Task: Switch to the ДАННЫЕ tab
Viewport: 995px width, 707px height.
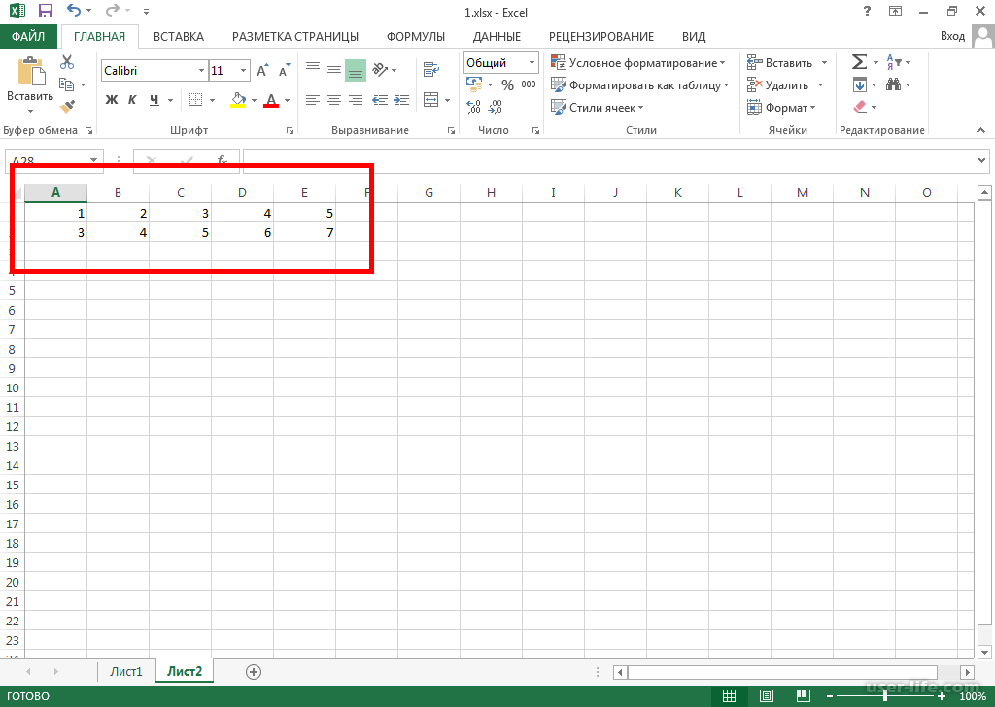Action: (x=497, y=36)
